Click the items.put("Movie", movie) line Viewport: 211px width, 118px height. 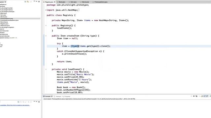click(x=73, y=82)
